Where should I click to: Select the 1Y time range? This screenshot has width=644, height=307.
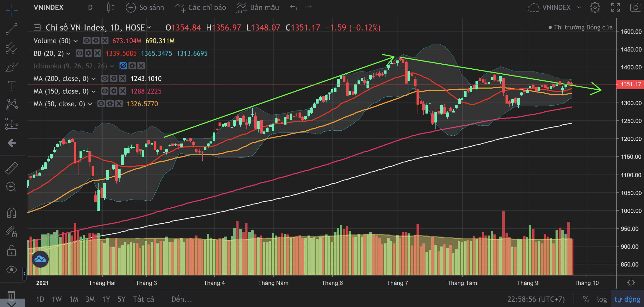pos(106,299)
